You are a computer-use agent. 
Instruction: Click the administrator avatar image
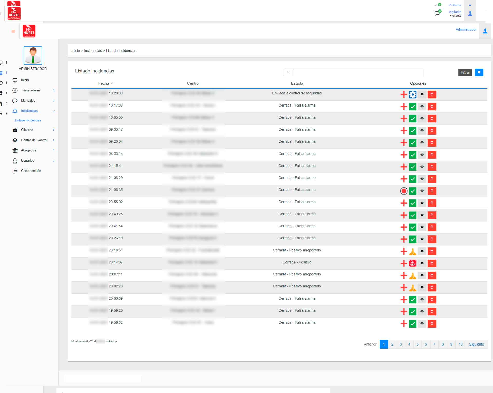[33, 56]
